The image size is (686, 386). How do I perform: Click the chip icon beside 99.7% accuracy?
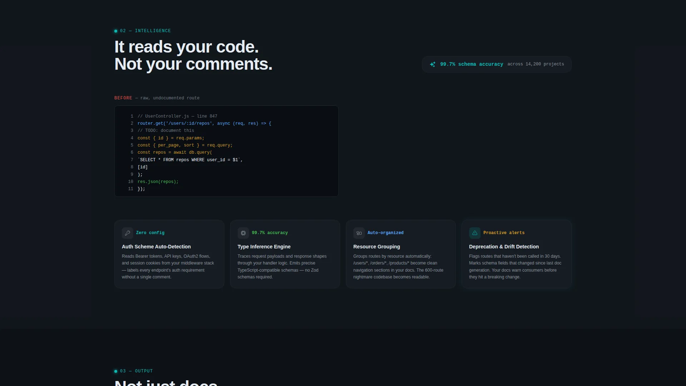(x=243, y=233)
